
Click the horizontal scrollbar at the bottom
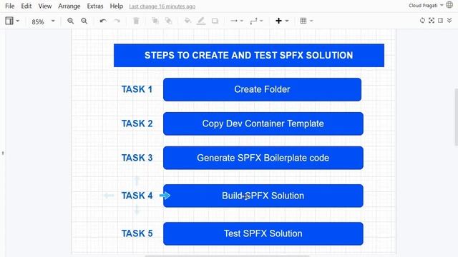coord(228,256)
